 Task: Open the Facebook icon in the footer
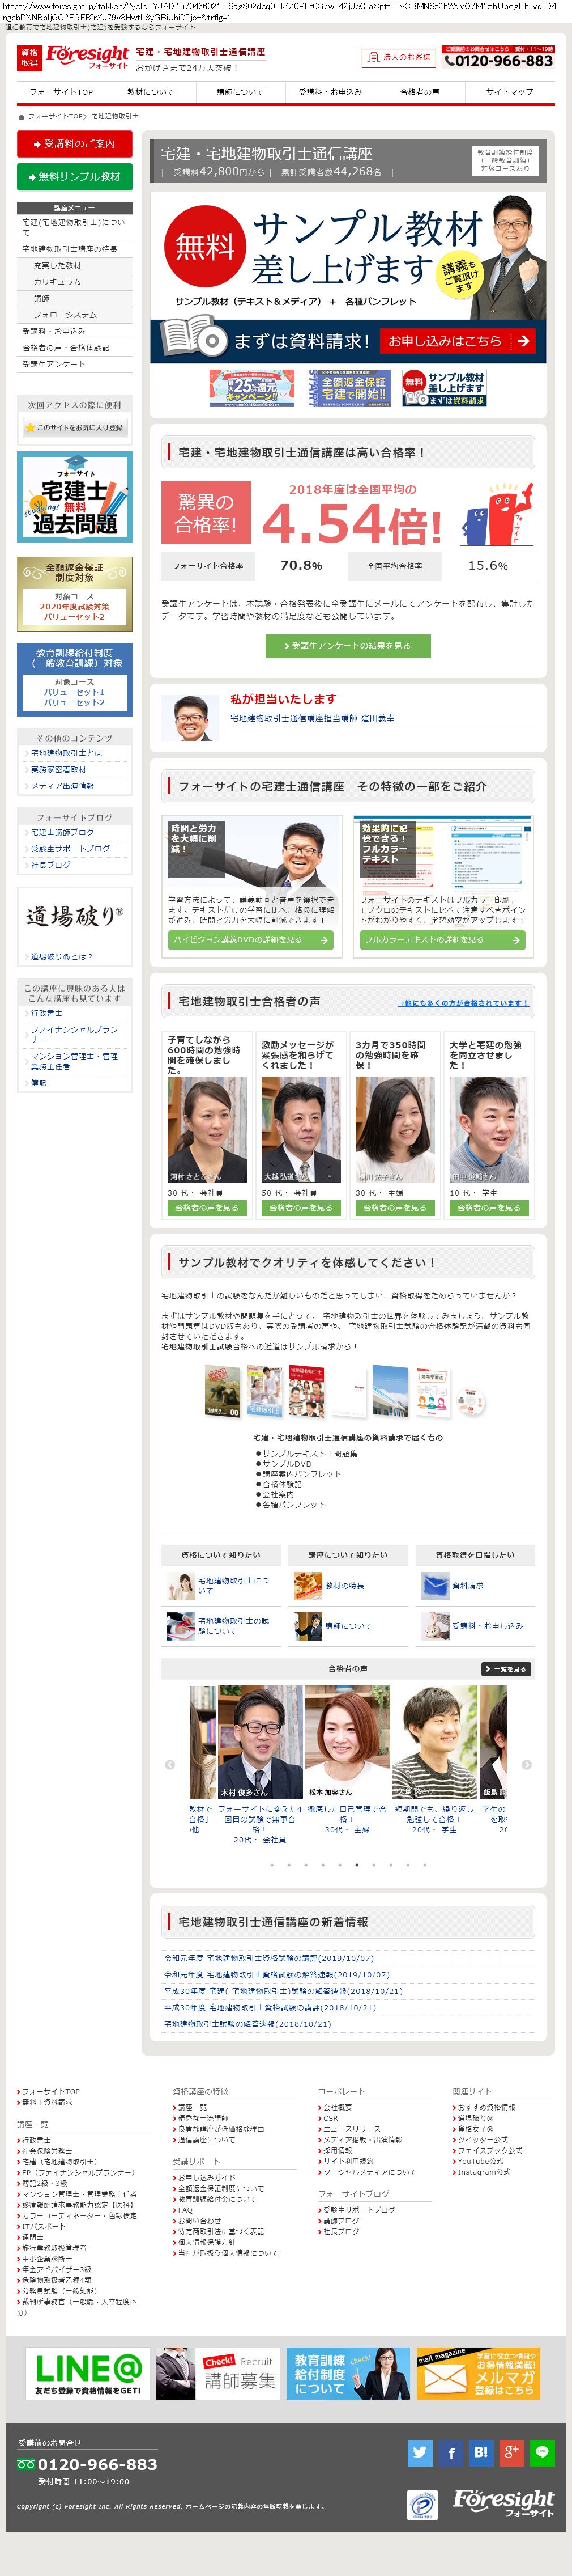click(x=451, y=2450)
